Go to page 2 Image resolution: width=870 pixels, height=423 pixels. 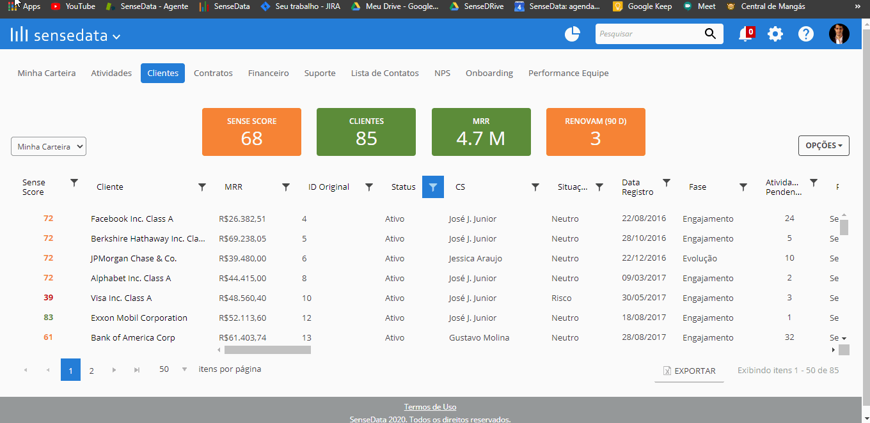pyautogui.click(x=91, y=370)
